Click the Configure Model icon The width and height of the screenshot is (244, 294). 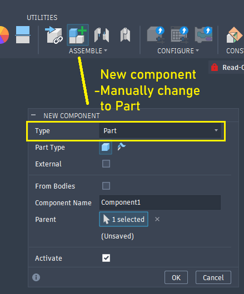coord(156,35)
